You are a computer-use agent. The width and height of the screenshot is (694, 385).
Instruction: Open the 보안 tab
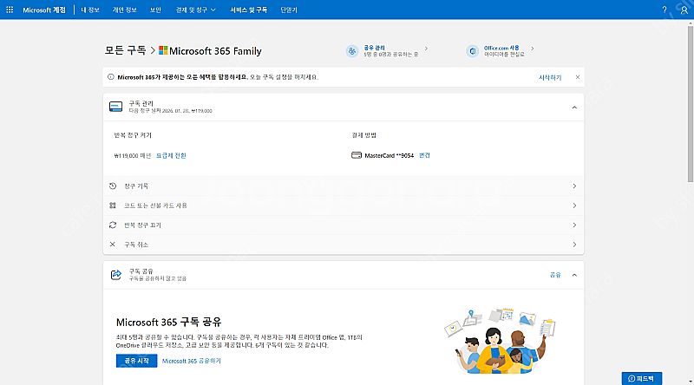tap(155, 10)
